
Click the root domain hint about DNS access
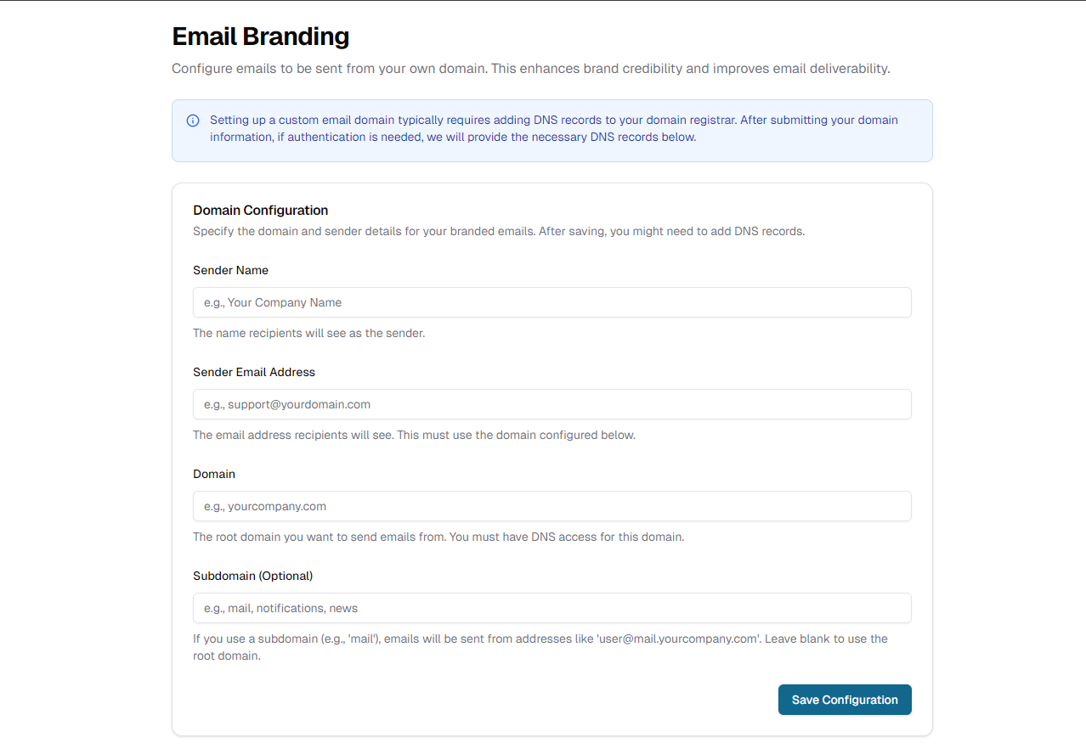point(438,537)
